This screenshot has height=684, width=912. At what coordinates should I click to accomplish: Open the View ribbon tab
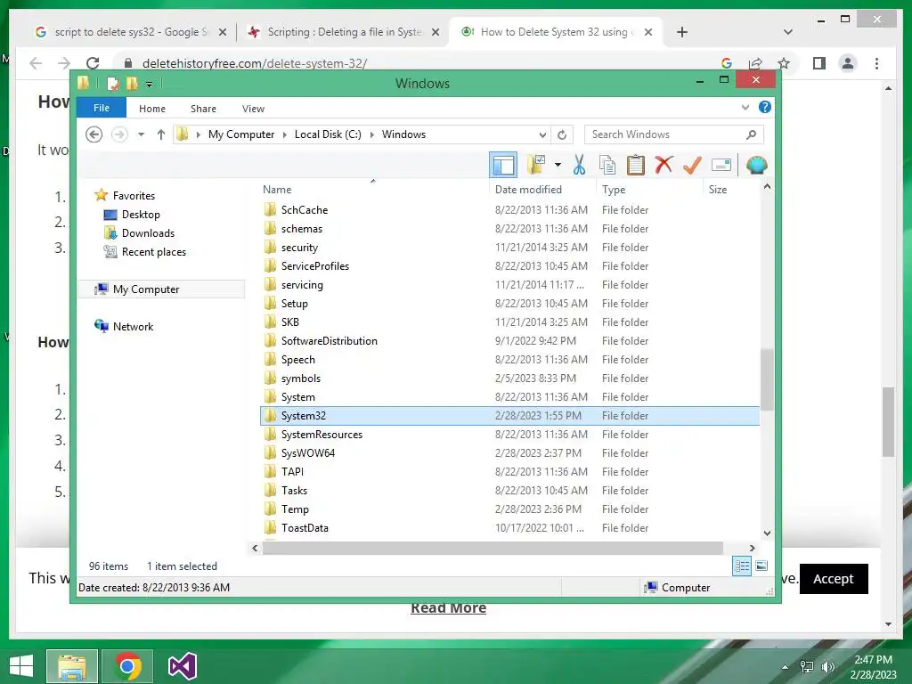click(253, 109)
